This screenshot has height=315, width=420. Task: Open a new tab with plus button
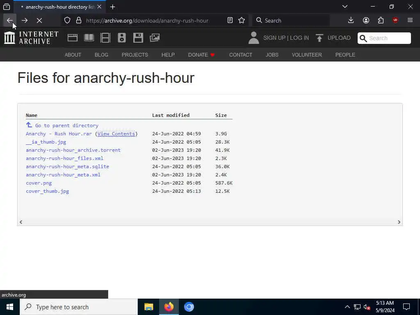(x=112, y=7)
